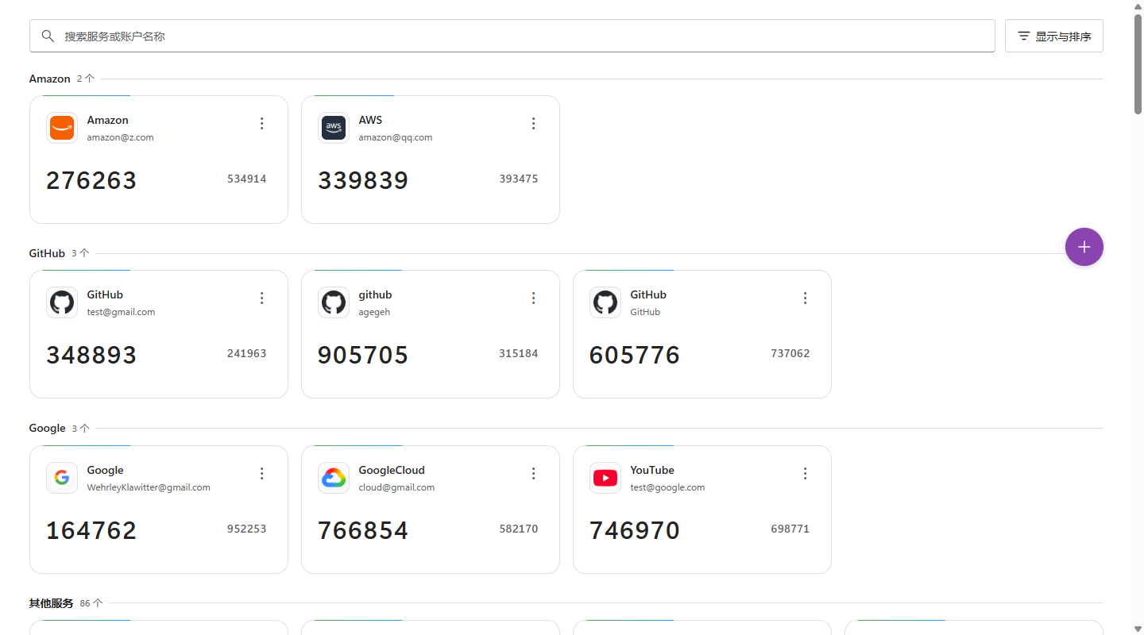The width and height of the screenshot is (1144, 635).
Task: Copy GoogleCloud code 766854
Action: point(363,530)
